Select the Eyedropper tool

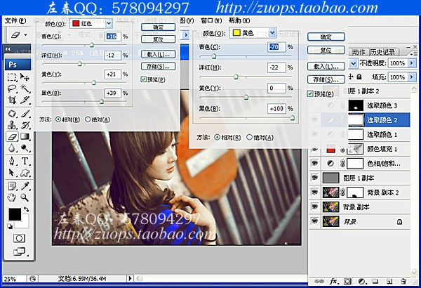(x=25, y=186)
